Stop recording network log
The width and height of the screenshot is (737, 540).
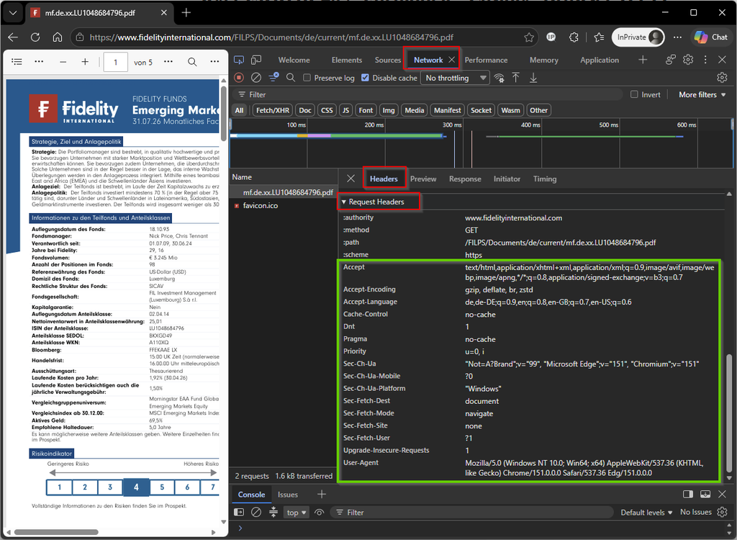239,78
